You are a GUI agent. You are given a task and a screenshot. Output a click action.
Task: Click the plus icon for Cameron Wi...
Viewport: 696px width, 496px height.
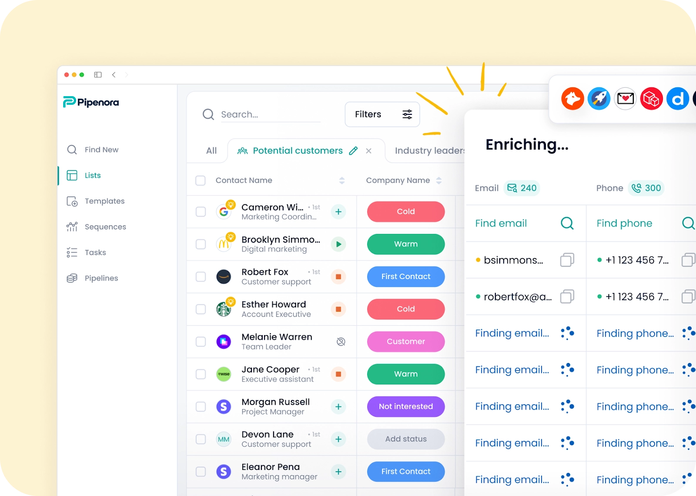(338, 212)
